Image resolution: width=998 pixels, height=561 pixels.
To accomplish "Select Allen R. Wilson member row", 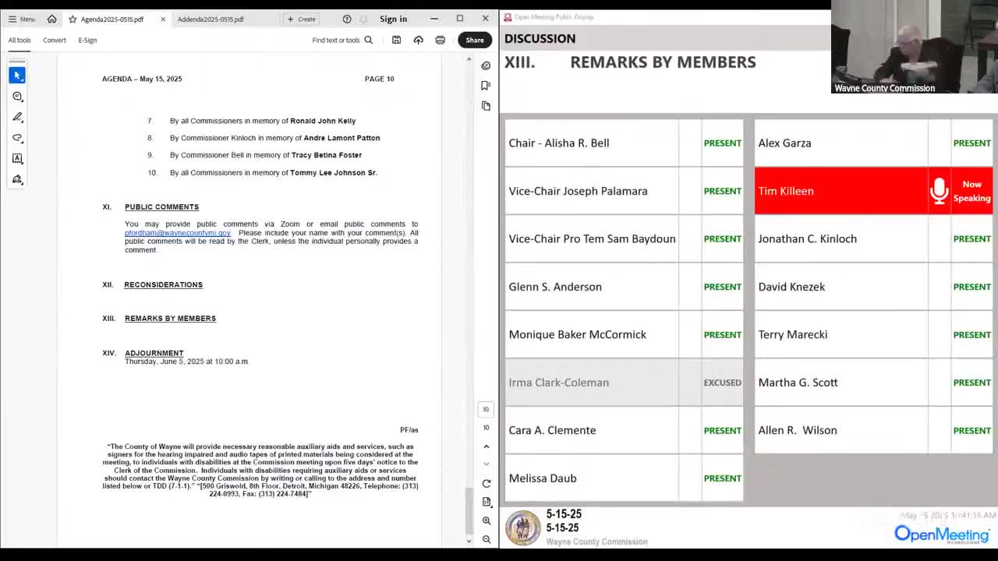I will 873,430.
